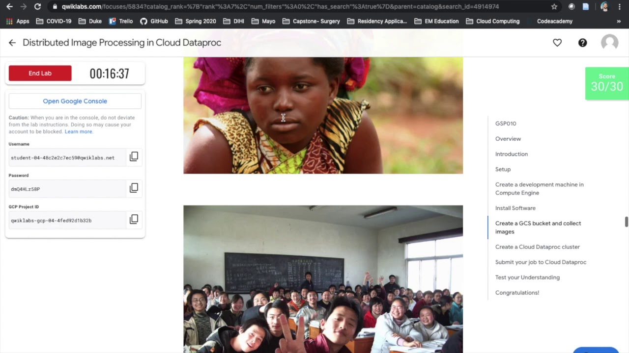Click Open Google Console
The height and width of the screenshot is (353, 629).
pos(75,101)
